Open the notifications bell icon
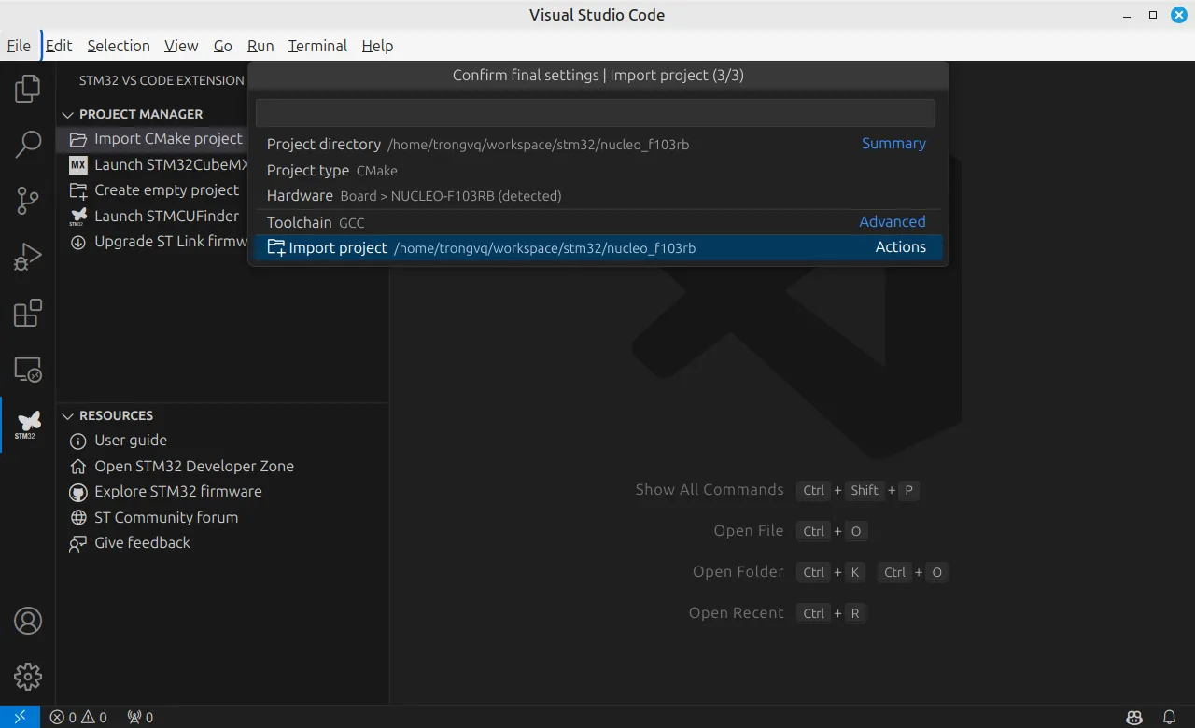The width and height of the screenshot is (1195, 728). (1169, 717)
